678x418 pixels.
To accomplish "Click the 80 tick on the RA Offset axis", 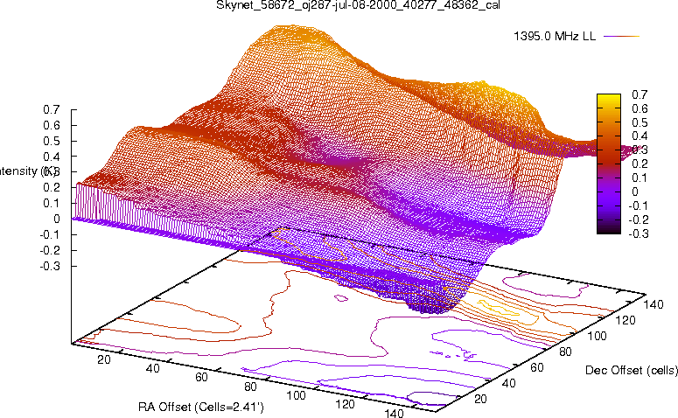I will pyautogui.click(x=250, y=386).
